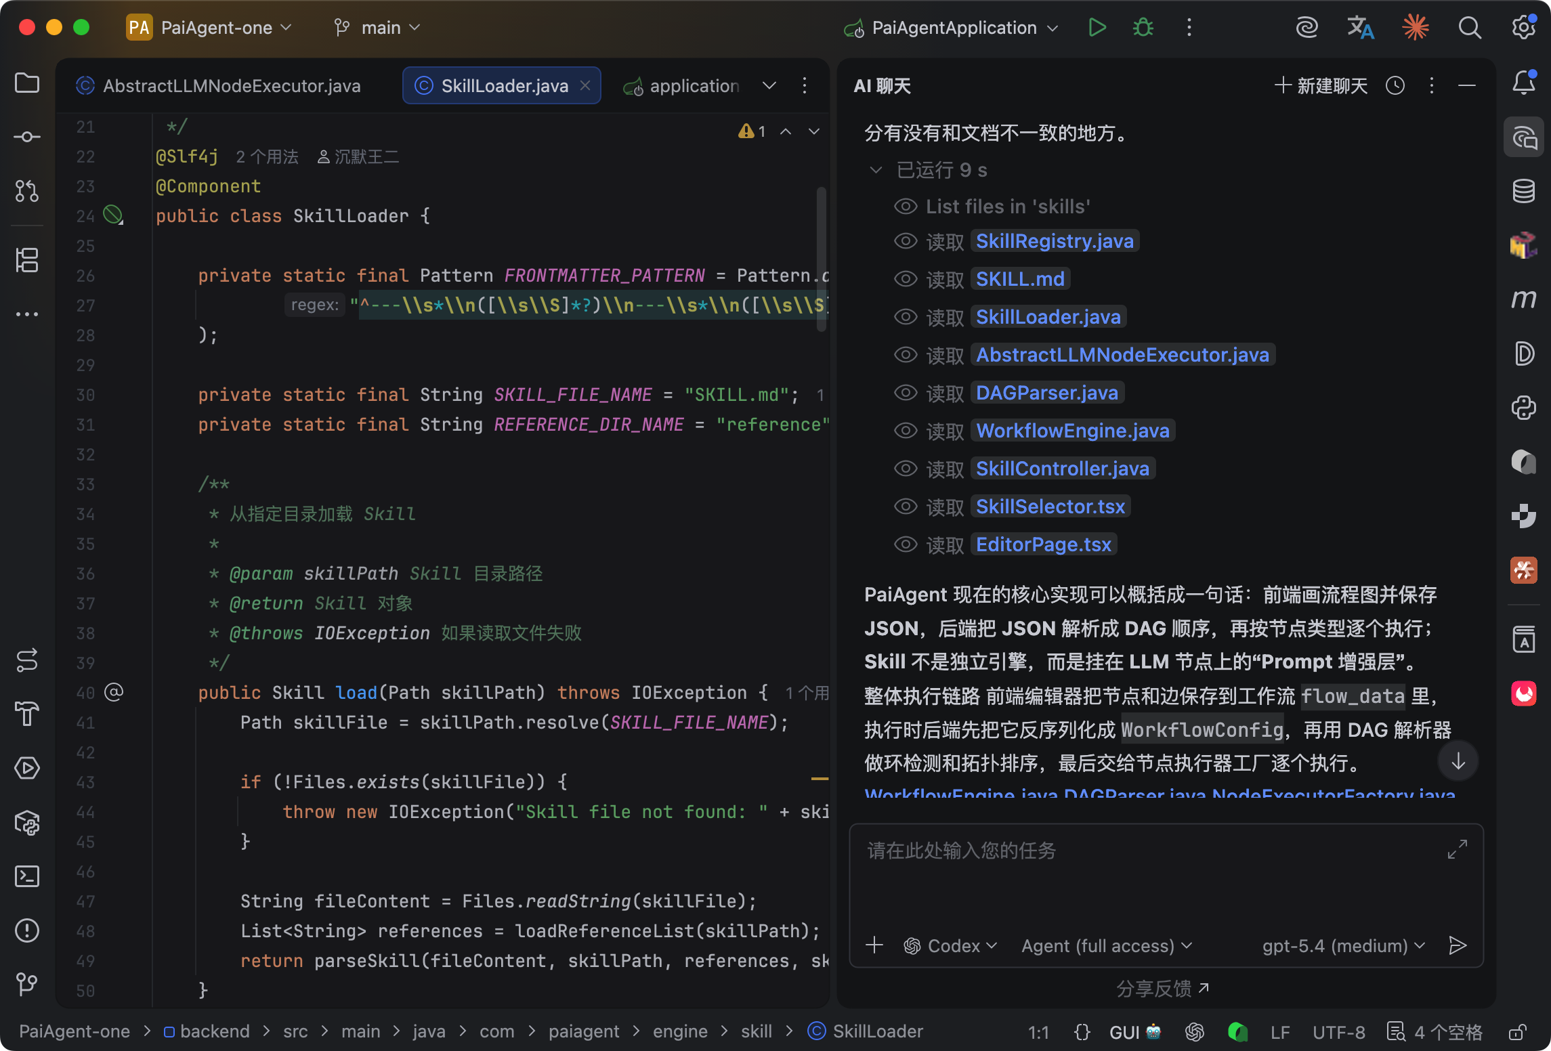Open chat history clock icon
This screenshot has height=1051, width=1551.
pos(1395,86)
